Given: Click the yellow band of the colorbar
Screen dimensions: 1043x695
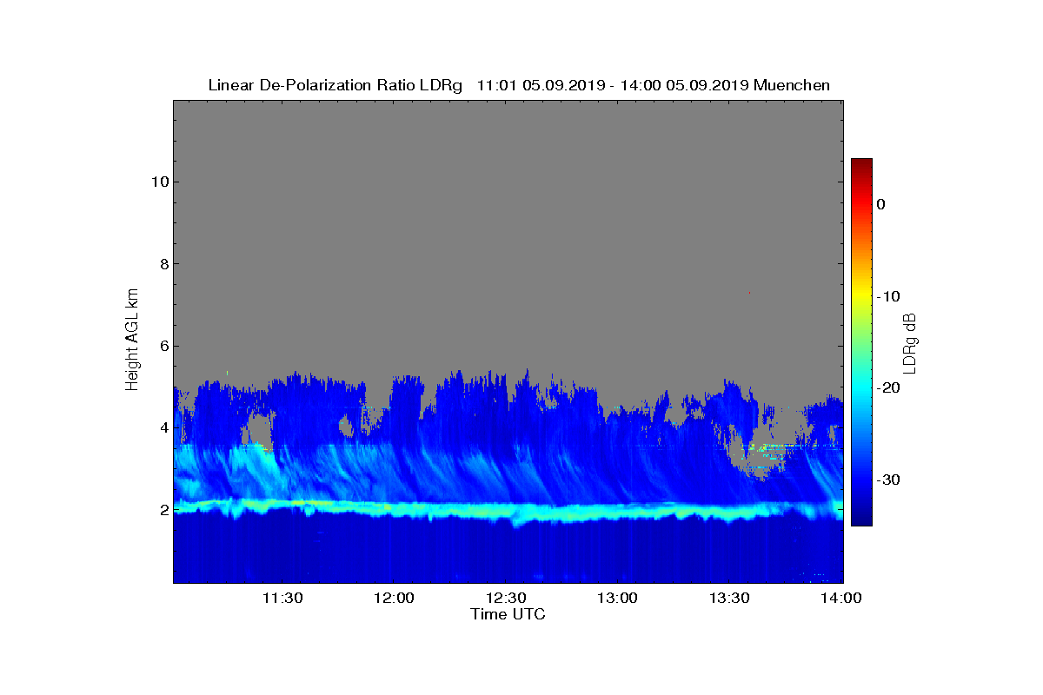Looking at the screenshot, I should coord(861,296).
